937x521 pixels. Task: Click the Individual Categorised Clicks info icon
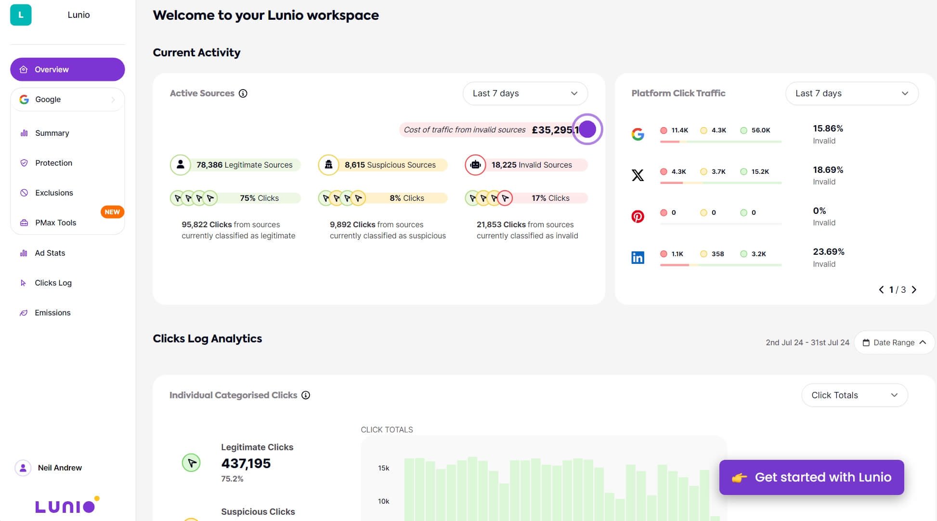pyautogui.click(x=306, y=395)
